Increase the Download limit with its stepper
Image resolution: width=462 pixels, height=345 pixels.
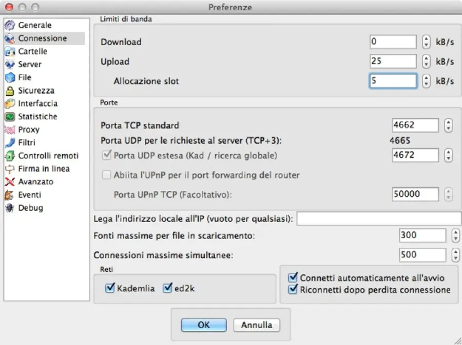tap(426, 39)
